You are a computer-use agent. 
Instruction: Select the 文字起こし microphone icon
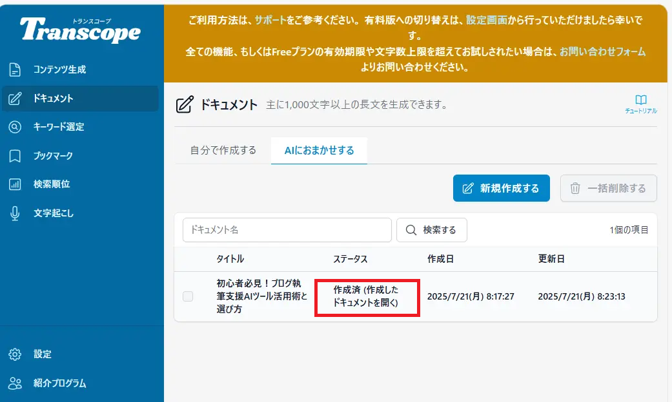point(15,213)
